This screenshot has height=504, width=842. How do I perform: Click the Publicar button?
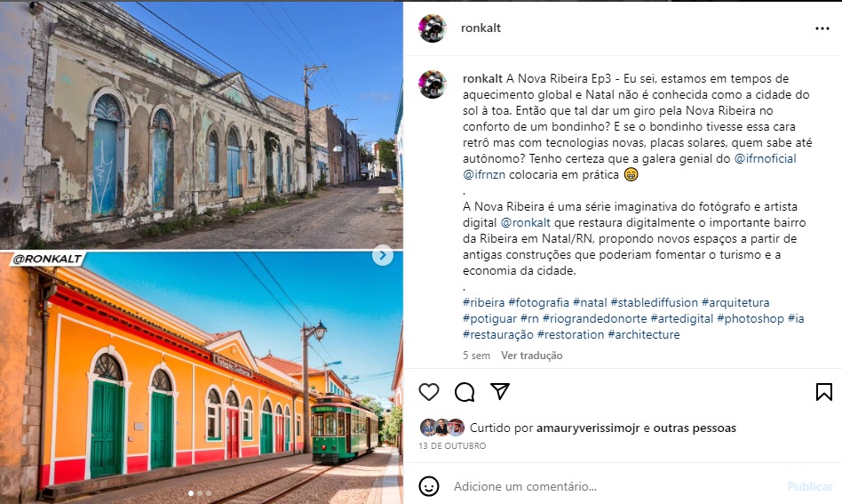tap(810, 486)
